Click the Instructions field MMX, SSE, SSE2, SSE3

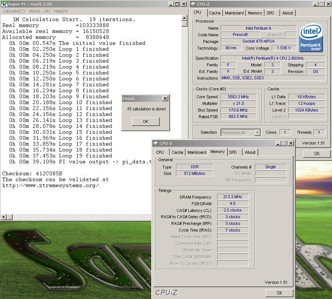[273, 78]
